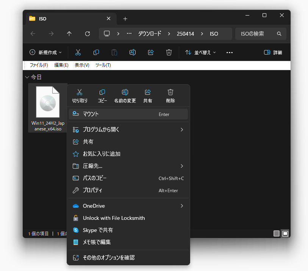
Task: Click 名前の変更 in the context menu
Action: (x=125, y=96)
